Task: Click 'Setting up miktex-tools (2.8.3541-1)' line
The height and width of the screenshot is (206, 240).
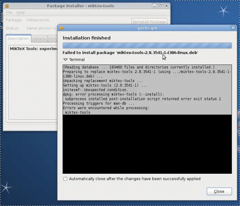Action: [105, 85]
